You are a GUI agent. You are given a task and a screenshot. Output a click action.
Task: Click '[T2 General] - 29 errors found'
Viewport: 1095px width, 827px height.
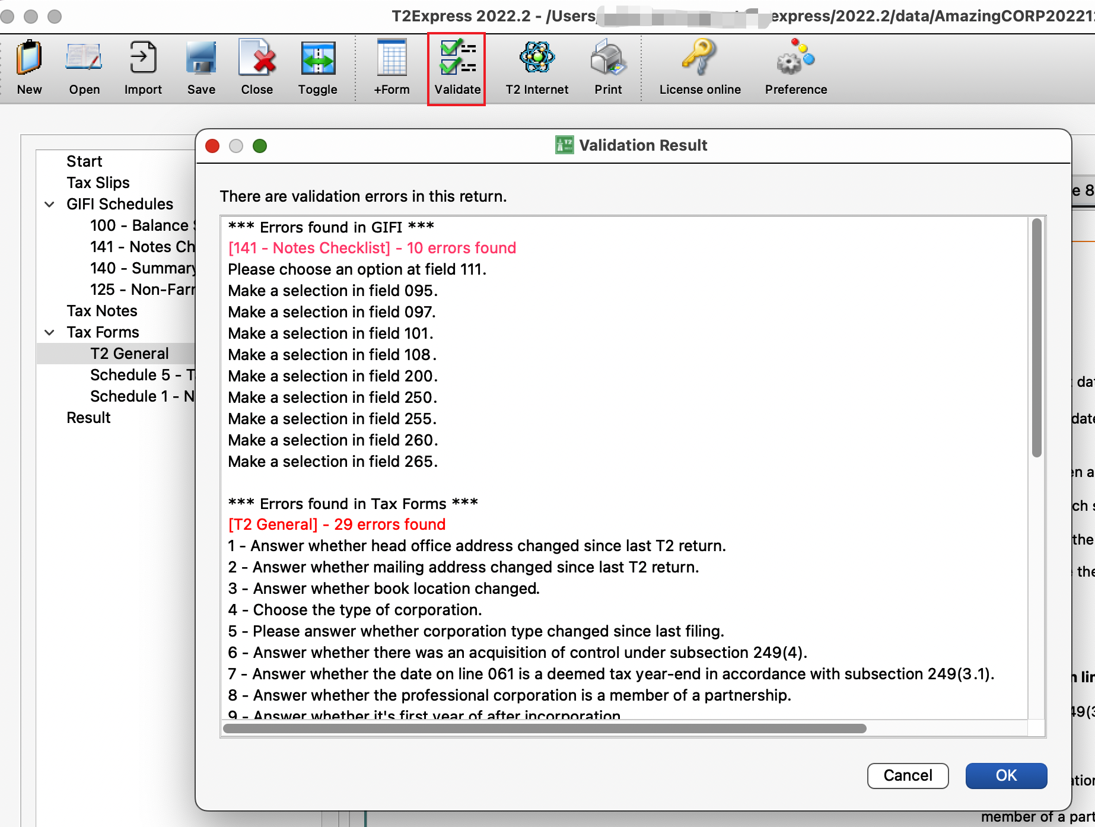[x=337, y=524]
